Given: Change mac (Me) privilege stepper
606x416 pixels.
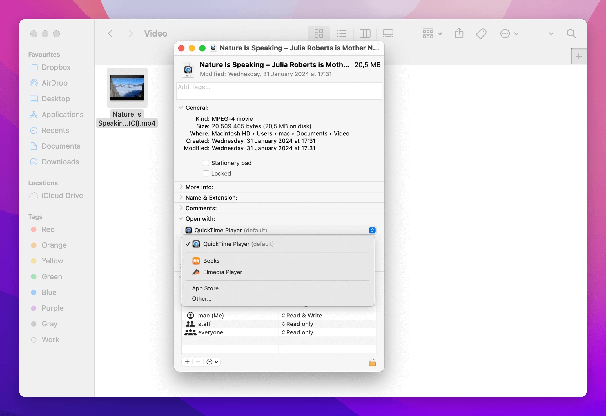Looking at the screenshot, I should point(284,316).
